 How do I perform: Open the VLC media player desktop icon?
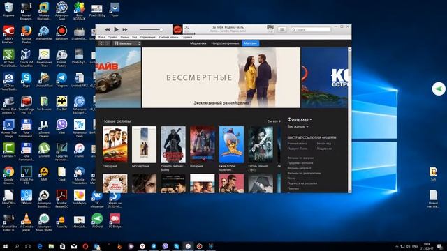click(x=27, y=222)
